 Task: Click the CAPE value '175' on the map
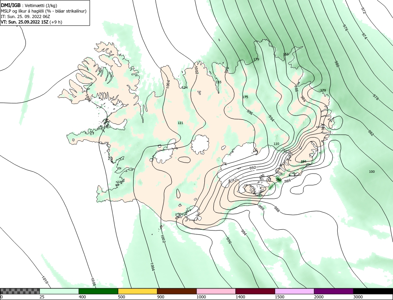245,97
